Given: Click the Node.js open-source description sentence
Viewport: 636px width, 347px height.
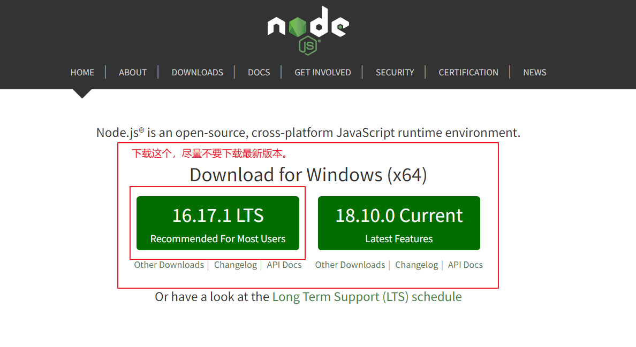Looking at the screenshot, I should pyautogui.click(x=308, y=133).
